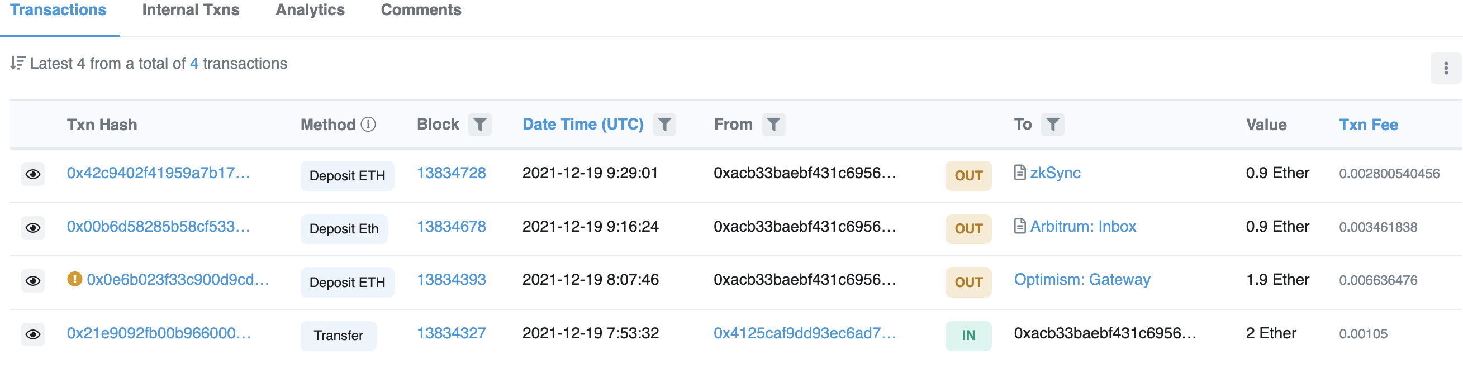
Task: Switch to the Analytics tab
Action: [310, 9]
